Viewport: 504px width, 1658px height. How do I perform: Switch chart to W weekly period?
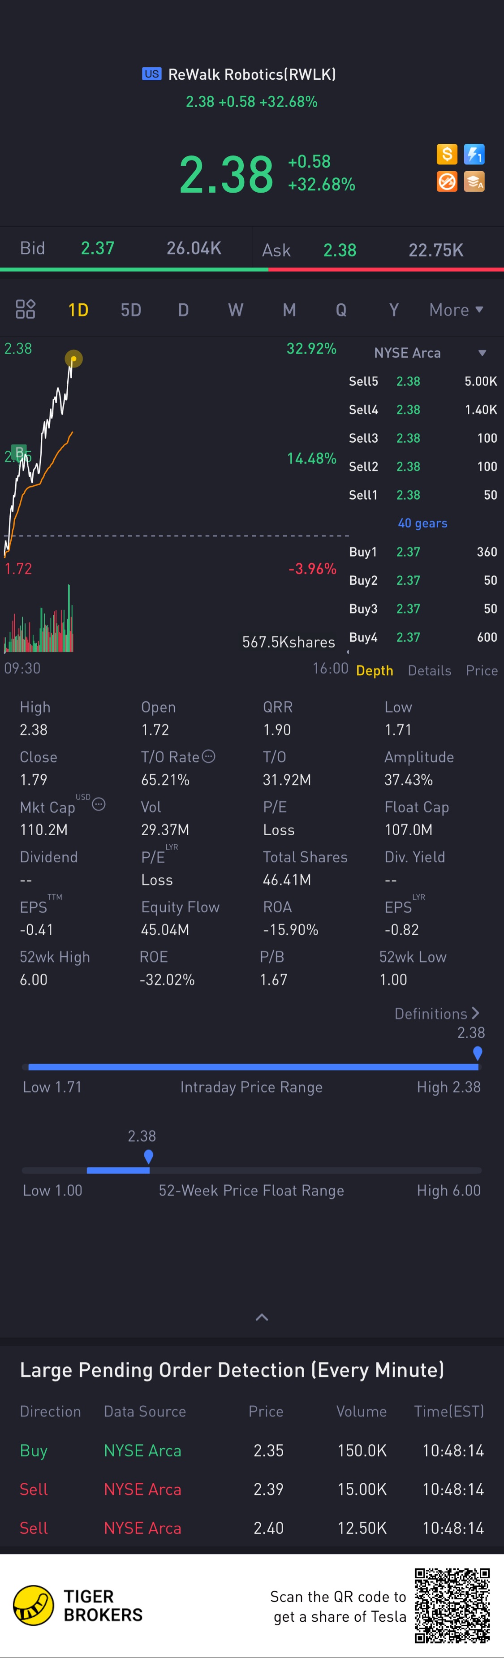tap(236, 310)
